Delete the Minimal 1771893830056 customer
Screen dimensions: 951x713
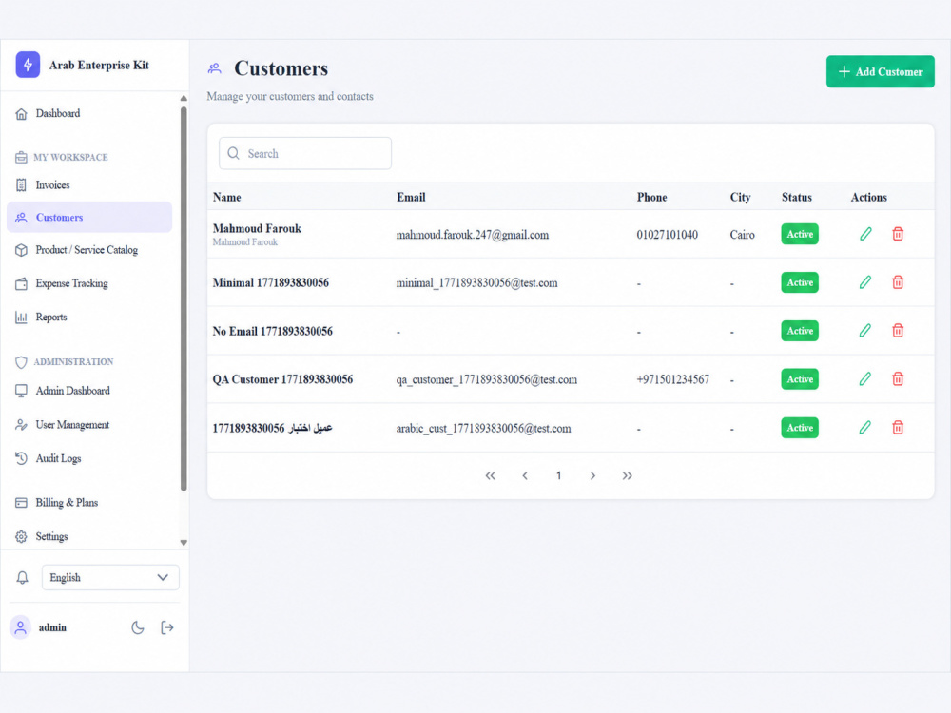point(898,282)
